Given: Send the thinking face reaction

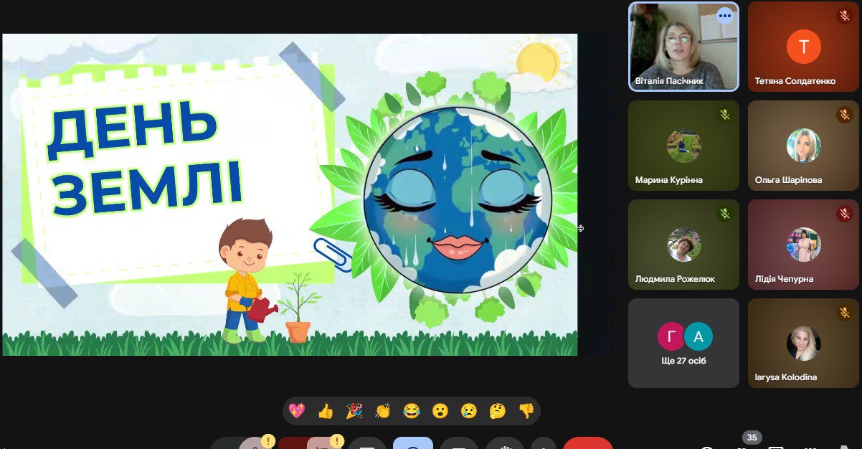Looking at the screenshot, I should click(x=498, y=411).
